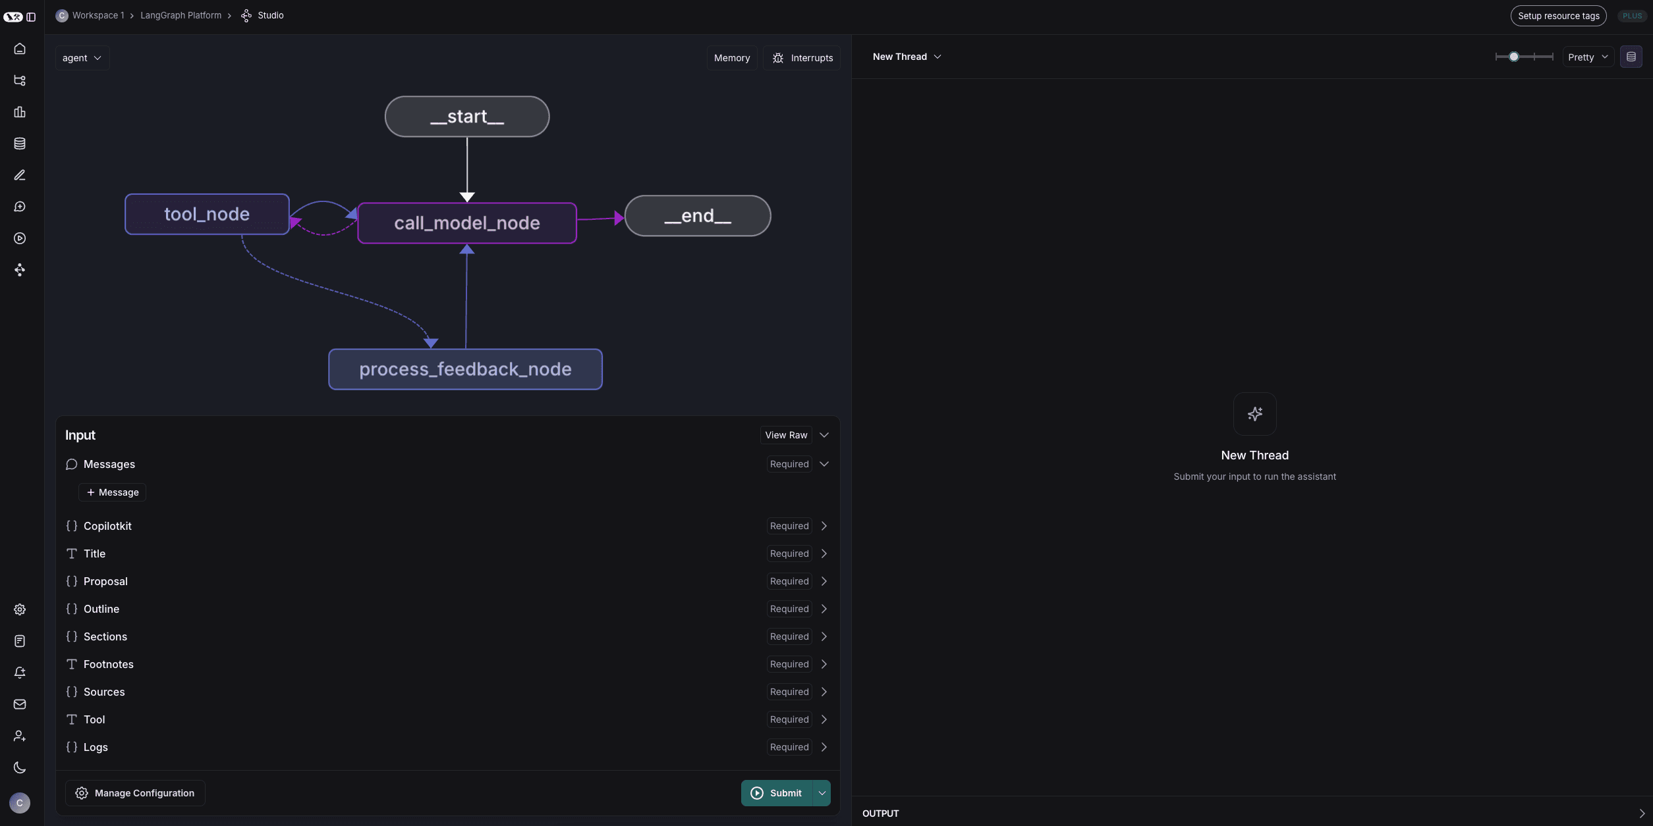Expand the Copilotkit input field
The height and width of the screenshot is (826, 1653).
(x=824, y=526)
